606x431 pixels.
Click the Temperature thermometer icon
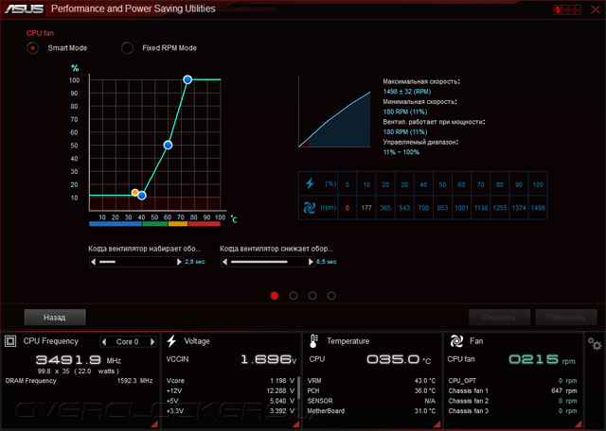(313, 341)
